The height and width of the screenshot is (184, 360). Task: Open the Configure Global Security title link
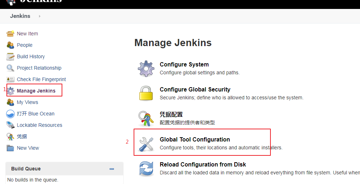tap(195, 89)
